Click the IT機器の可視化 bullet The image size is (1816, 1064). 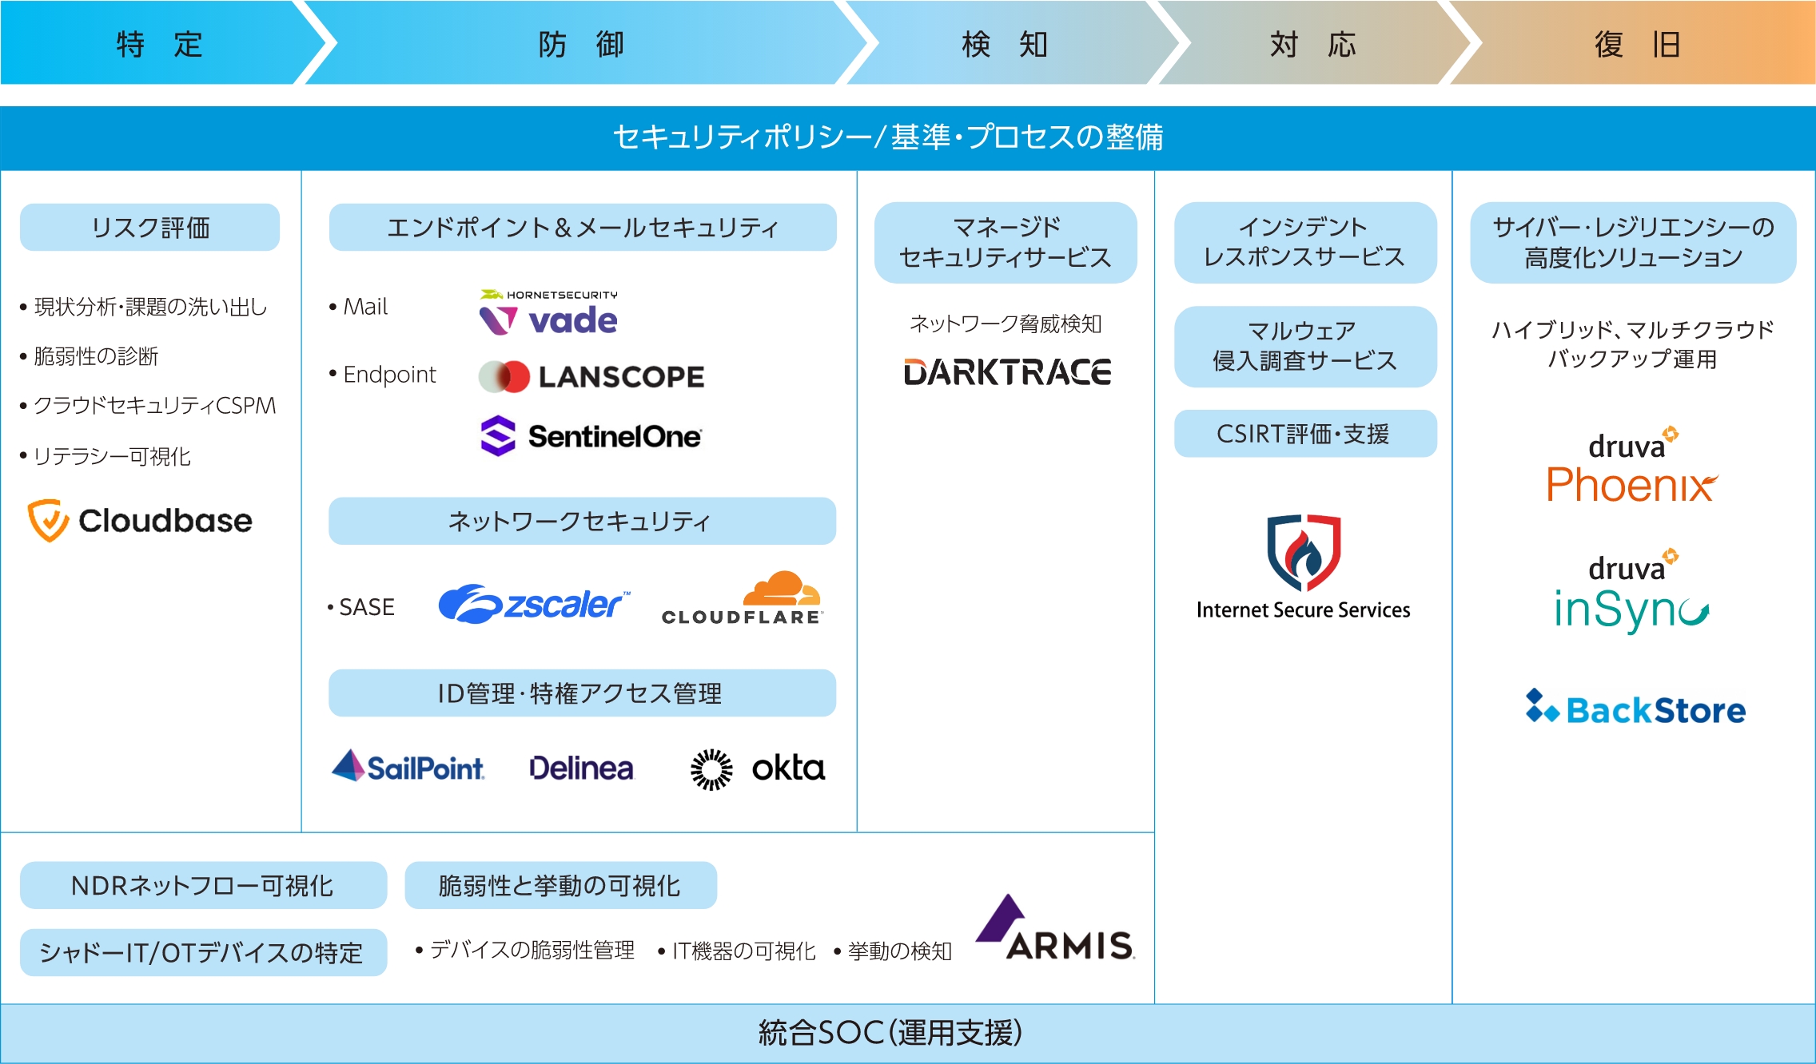pyautogui.click(x=737, y=951)
